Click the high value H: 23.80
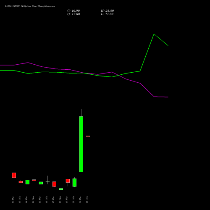This screenshot has height=210, width=210. (x=107, y=11)
